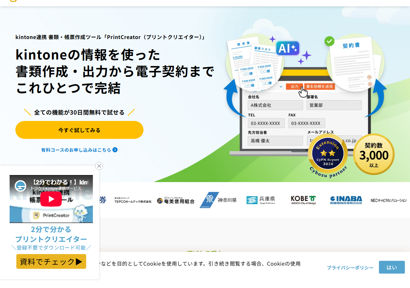Screen dimensions: 410x288
Task: Click the 神奈川県 logo
Action: (x=218, y=200)
